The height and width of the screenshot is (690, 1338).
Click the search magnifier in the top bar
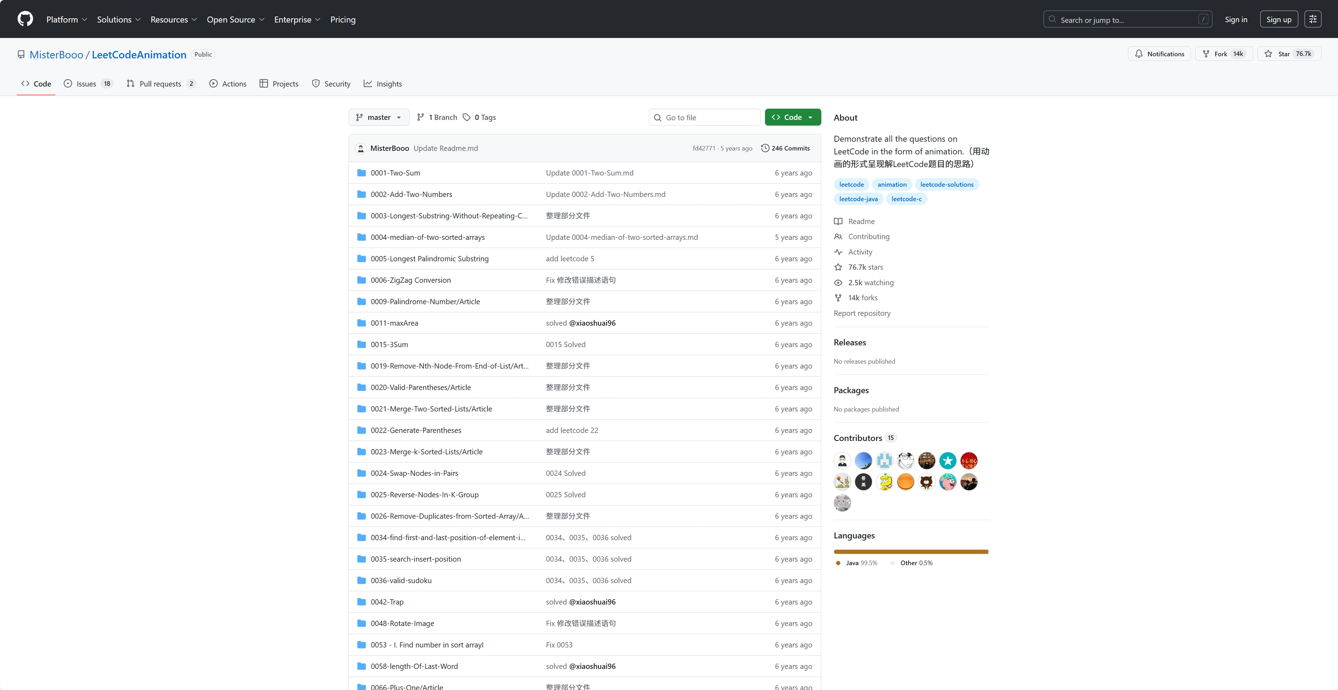[x=1052, y=19]
